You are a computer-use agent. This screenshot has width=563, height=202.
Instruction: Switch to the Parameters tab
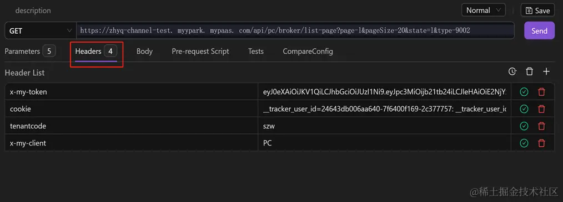(x=30, y=51)
